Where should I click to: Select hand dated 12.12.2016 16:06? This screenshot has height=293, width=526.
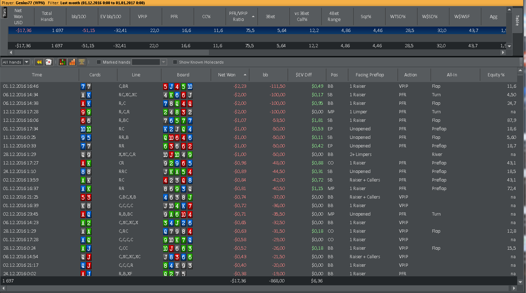259,120
